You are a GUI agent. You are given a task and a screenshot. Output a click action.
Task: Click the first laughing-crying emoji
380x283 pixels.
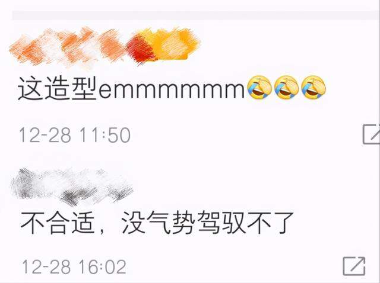(x=259, y=88)
